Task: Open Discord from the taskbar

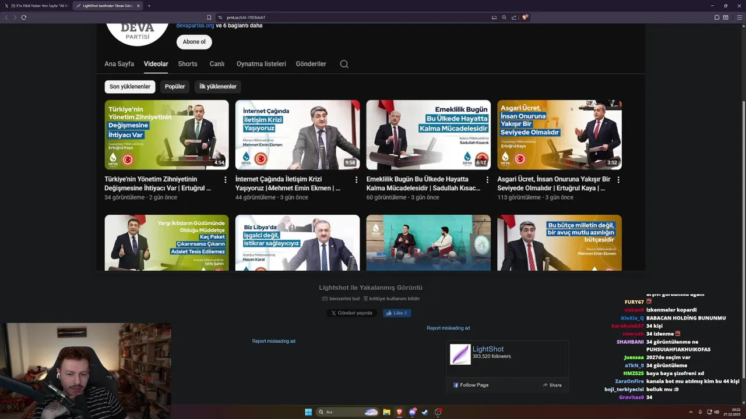Action: pos(413,412)
